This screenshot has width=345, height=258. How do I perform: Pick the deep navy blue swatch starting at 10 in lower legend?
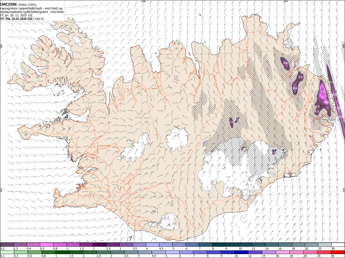[x=241, y=252]
